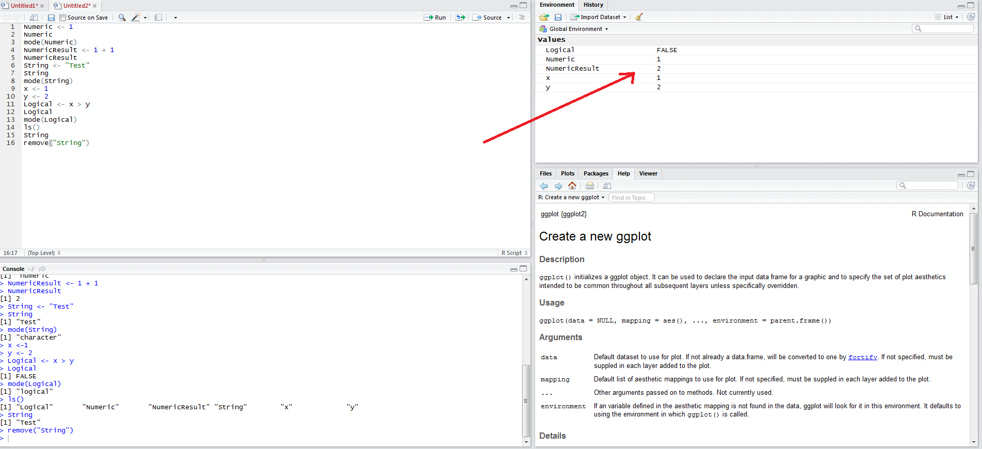Screen dimensions: 982x449
Task: Click the Source button
Action: [488, 18]
